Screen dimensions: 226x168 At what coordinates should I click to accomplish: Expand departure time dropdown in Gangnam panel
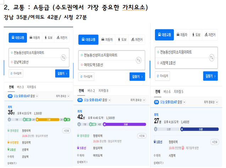point(37,96)
